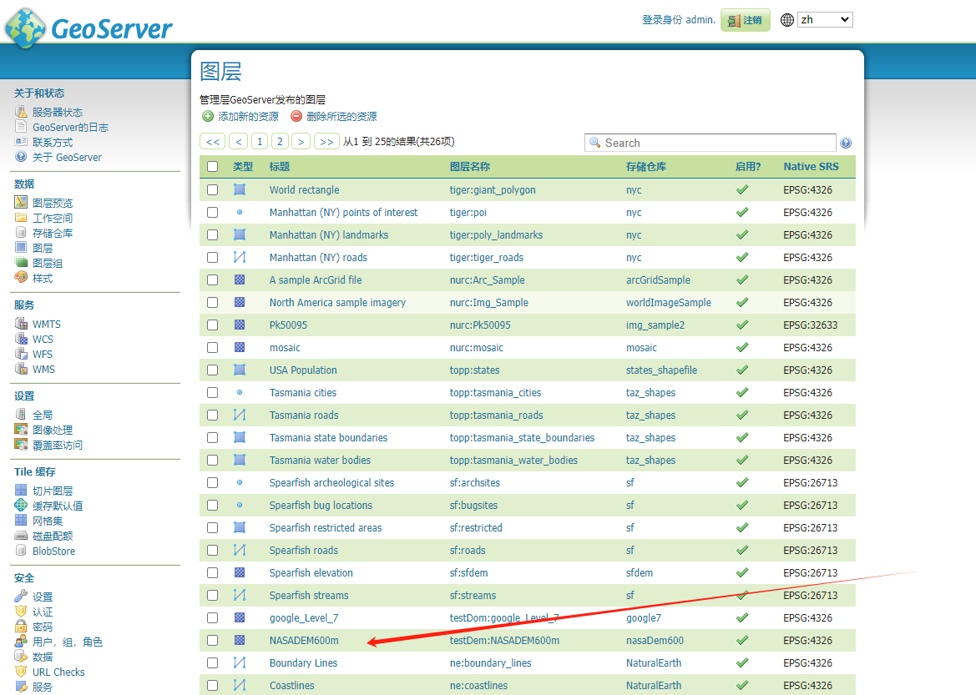
Task: Toggle the select-all checkbox in table header
Action: click(213, 167)
